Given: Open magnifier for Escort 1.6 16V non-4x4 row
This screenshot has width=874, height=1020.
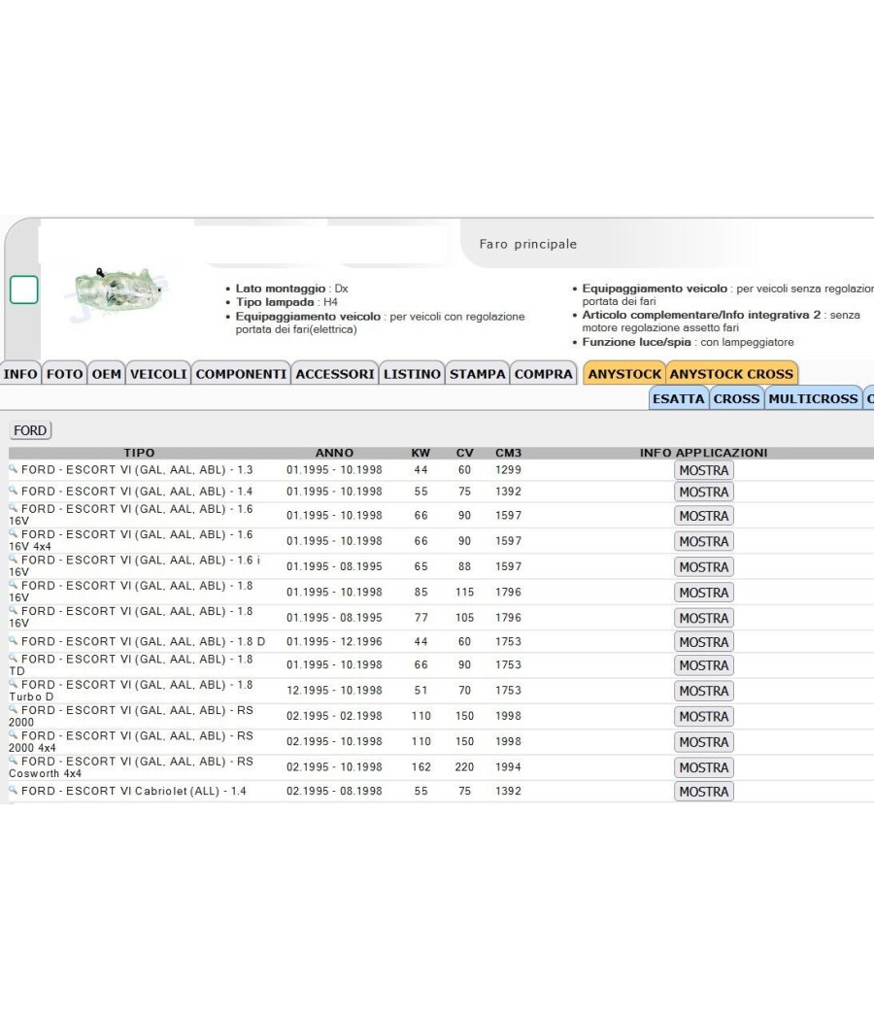Looking at the screenshot, I should [13, 507].
